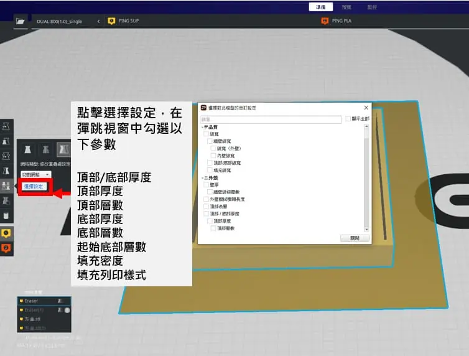Select the Mirror tool in left toolbar

click(x=6, y=171)
